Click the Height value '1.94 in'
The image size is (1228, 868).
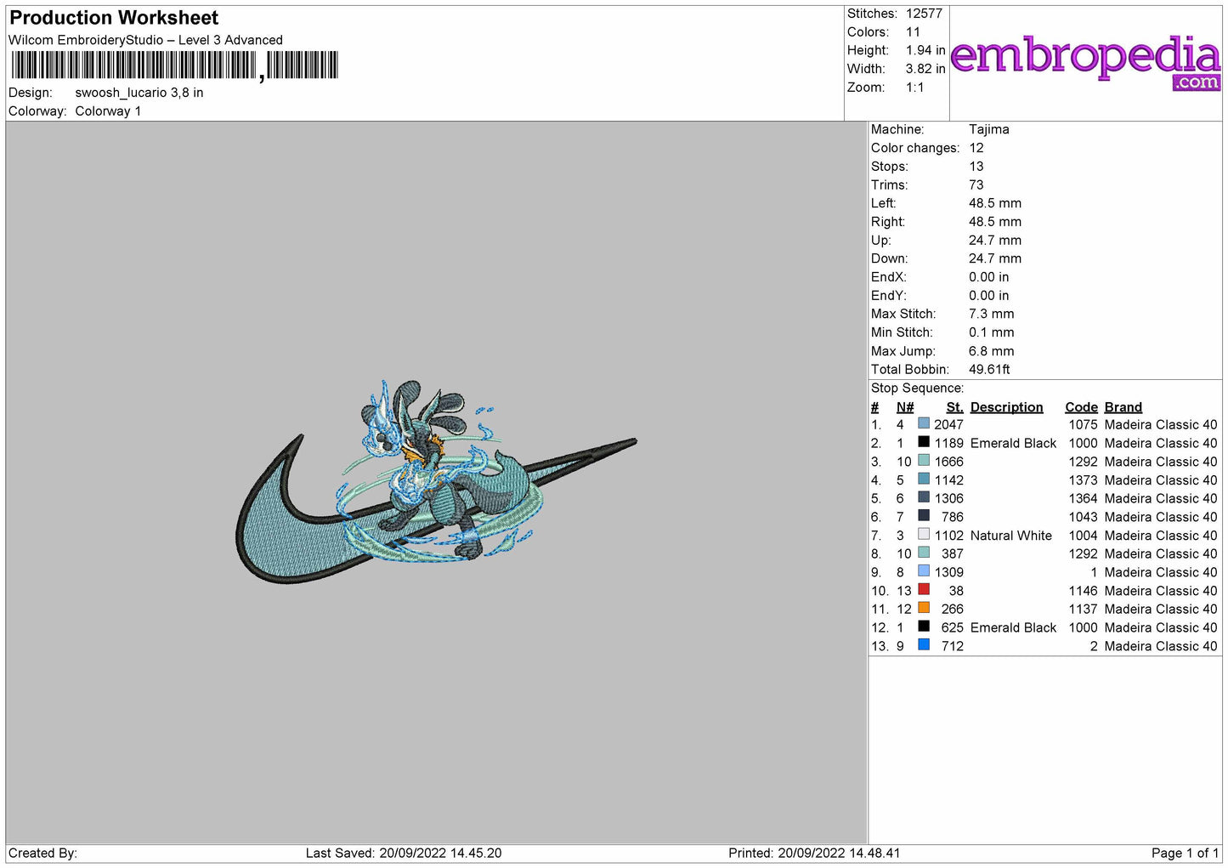pos(925,51)
